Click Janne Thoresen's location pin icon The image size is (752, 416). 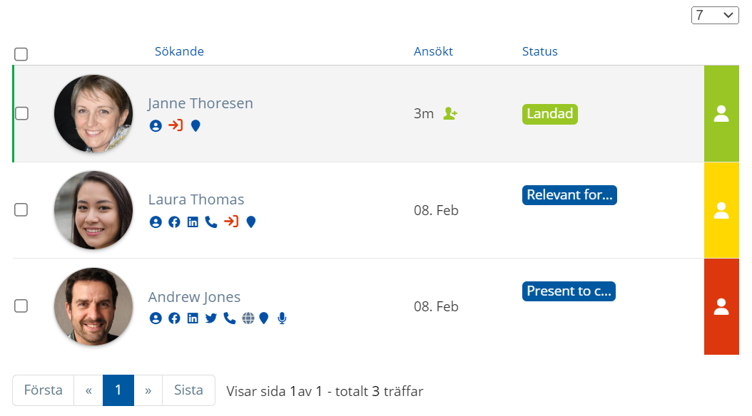point(195,126)
